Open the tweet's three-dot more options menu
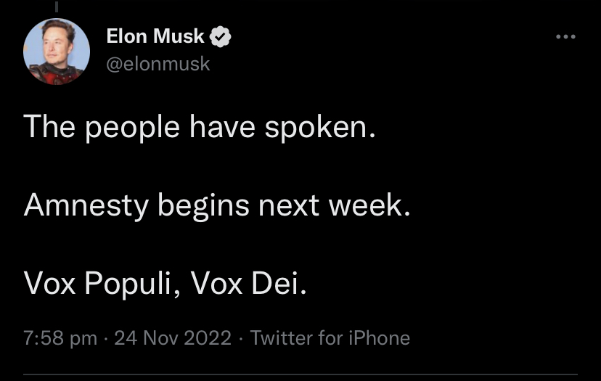Viewport: 601px width, 381px height. [x=565, y=36]
